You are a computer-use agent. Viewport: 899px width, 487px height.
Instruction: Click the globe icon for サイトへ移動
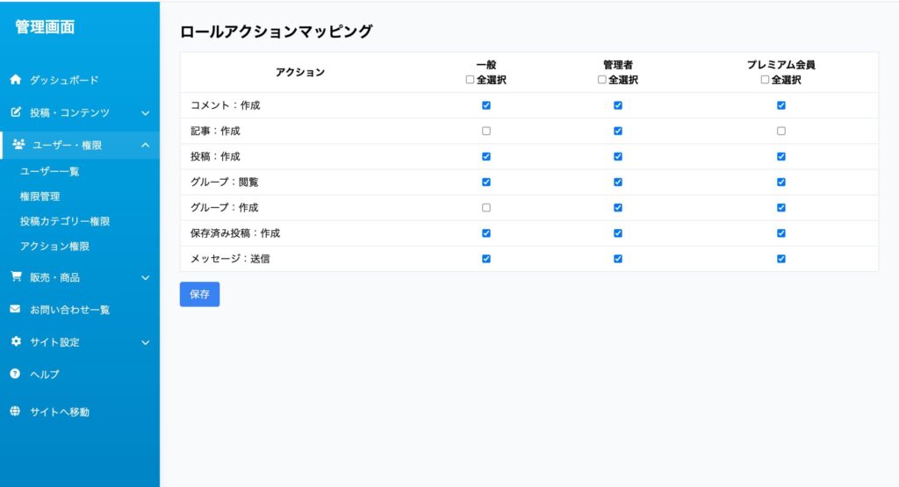click(x=16, y=412)
